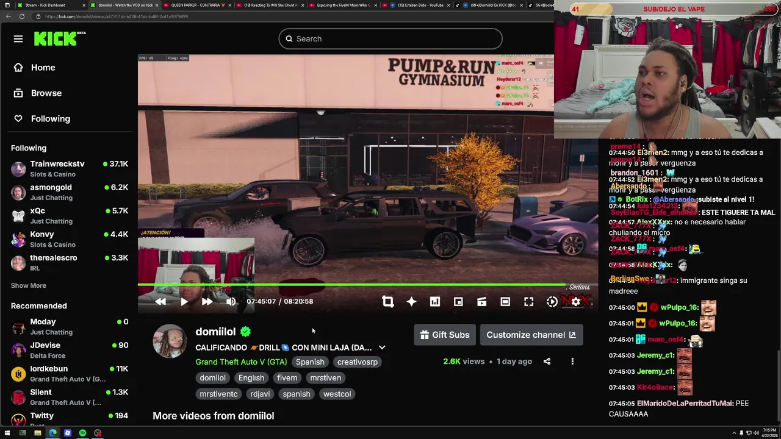Viewport: 781px width, 439px height.
Task: Open asmongold channel
Action: coord(69,192)
